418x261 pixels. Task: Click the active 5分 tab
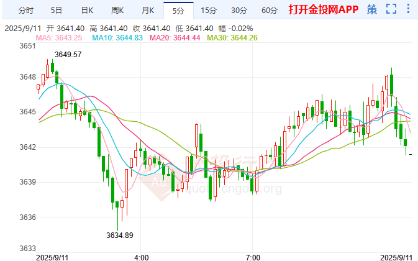click(178, 10)
